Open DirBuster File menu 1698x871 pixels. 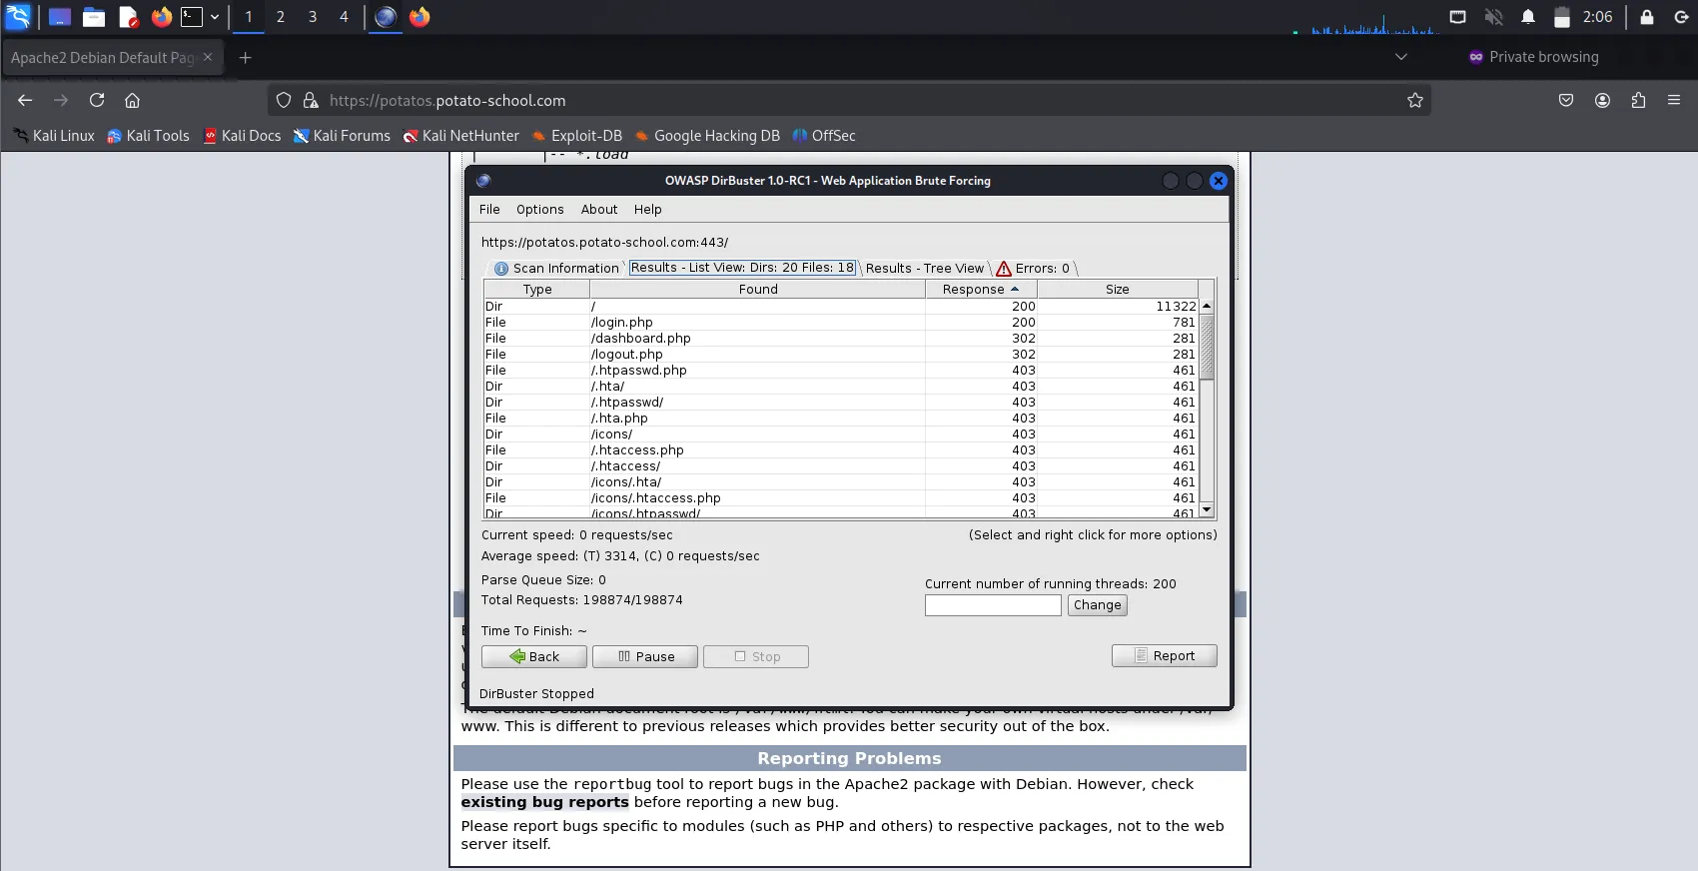tap(489, 209)
